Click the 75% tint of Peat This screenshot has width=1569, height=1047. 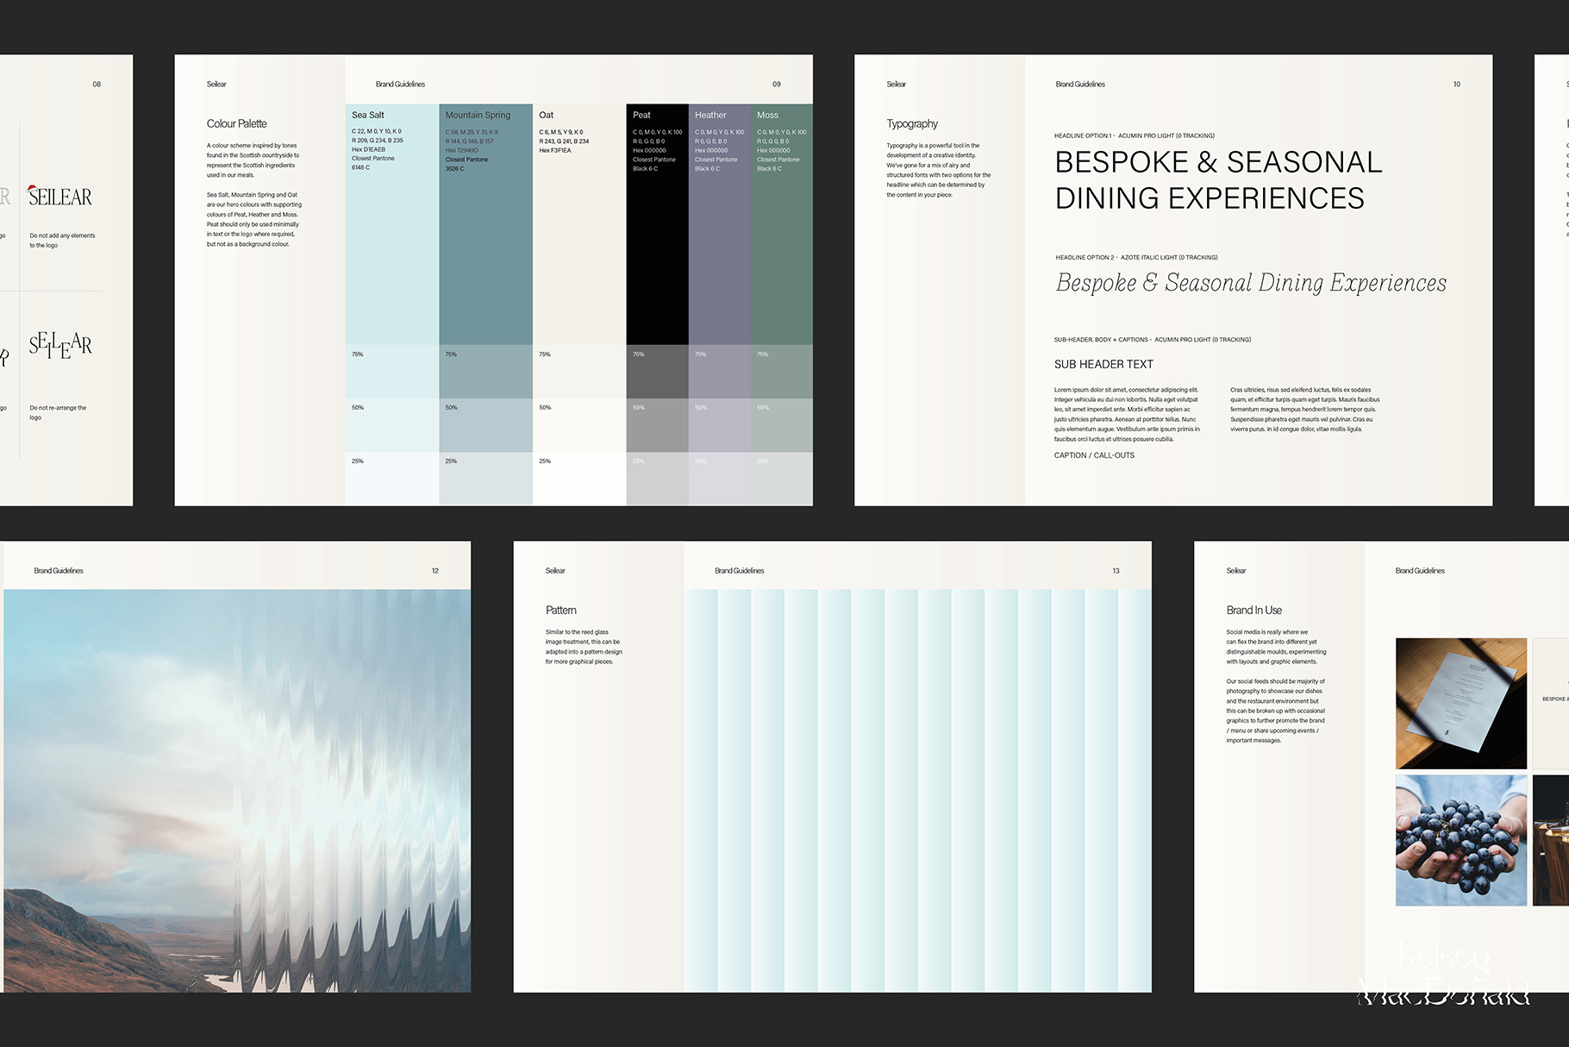coord(657,372)
